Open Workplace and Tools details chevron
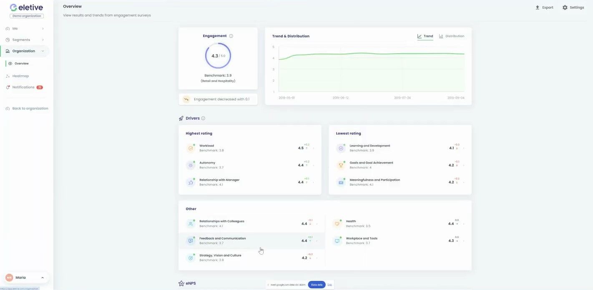Screen dimensions: 593x290 [x=464, y=241]
